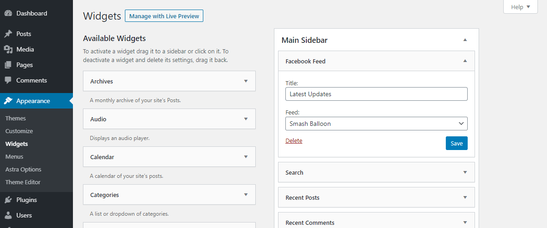Collapse the Facebook Feed widget
Screen dimensions: 547x228
click(465, 61)
